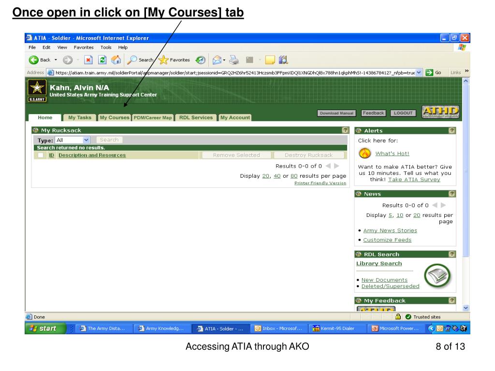Open My Feedback help question icon
The width and height of the screenshot is (495, 371).
(x=452, y=300)
